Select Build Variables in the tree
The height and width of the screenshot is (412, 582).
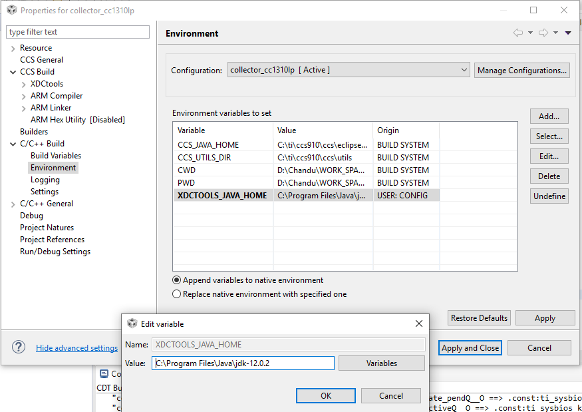click(x=56, y=156)
